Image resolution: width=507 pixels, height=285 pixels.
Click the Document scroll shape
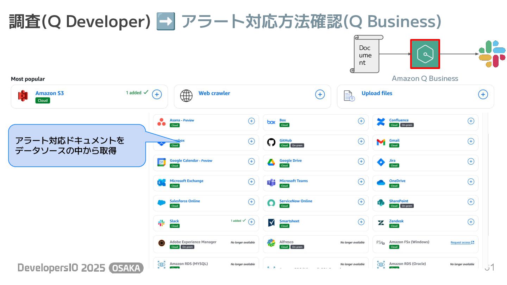tap(367, 54)
